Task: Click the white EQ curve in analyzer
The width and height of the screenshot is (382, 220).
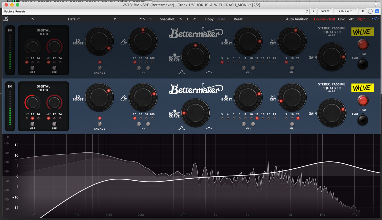Action: [216, 177]
